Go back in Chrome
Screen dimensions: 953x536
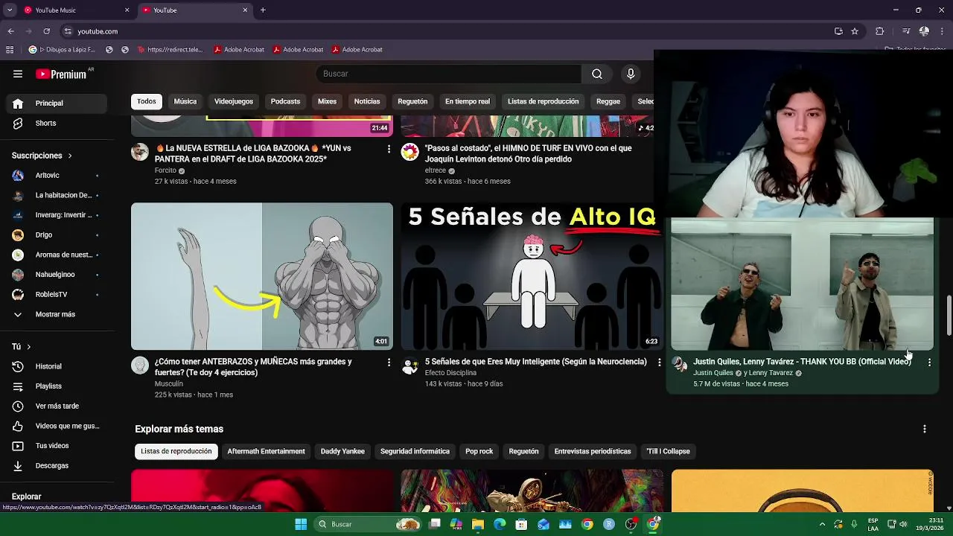(10, 31)
